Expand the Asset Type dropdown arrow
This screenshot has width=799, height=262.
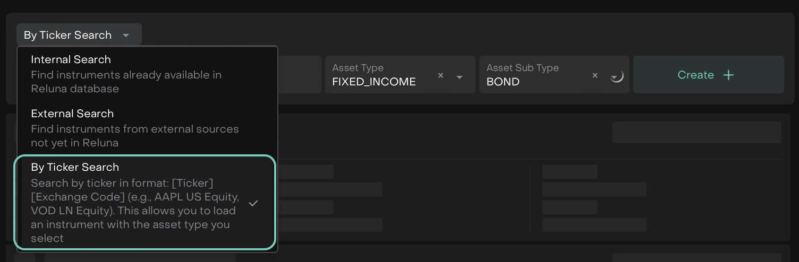click(460, 77)
